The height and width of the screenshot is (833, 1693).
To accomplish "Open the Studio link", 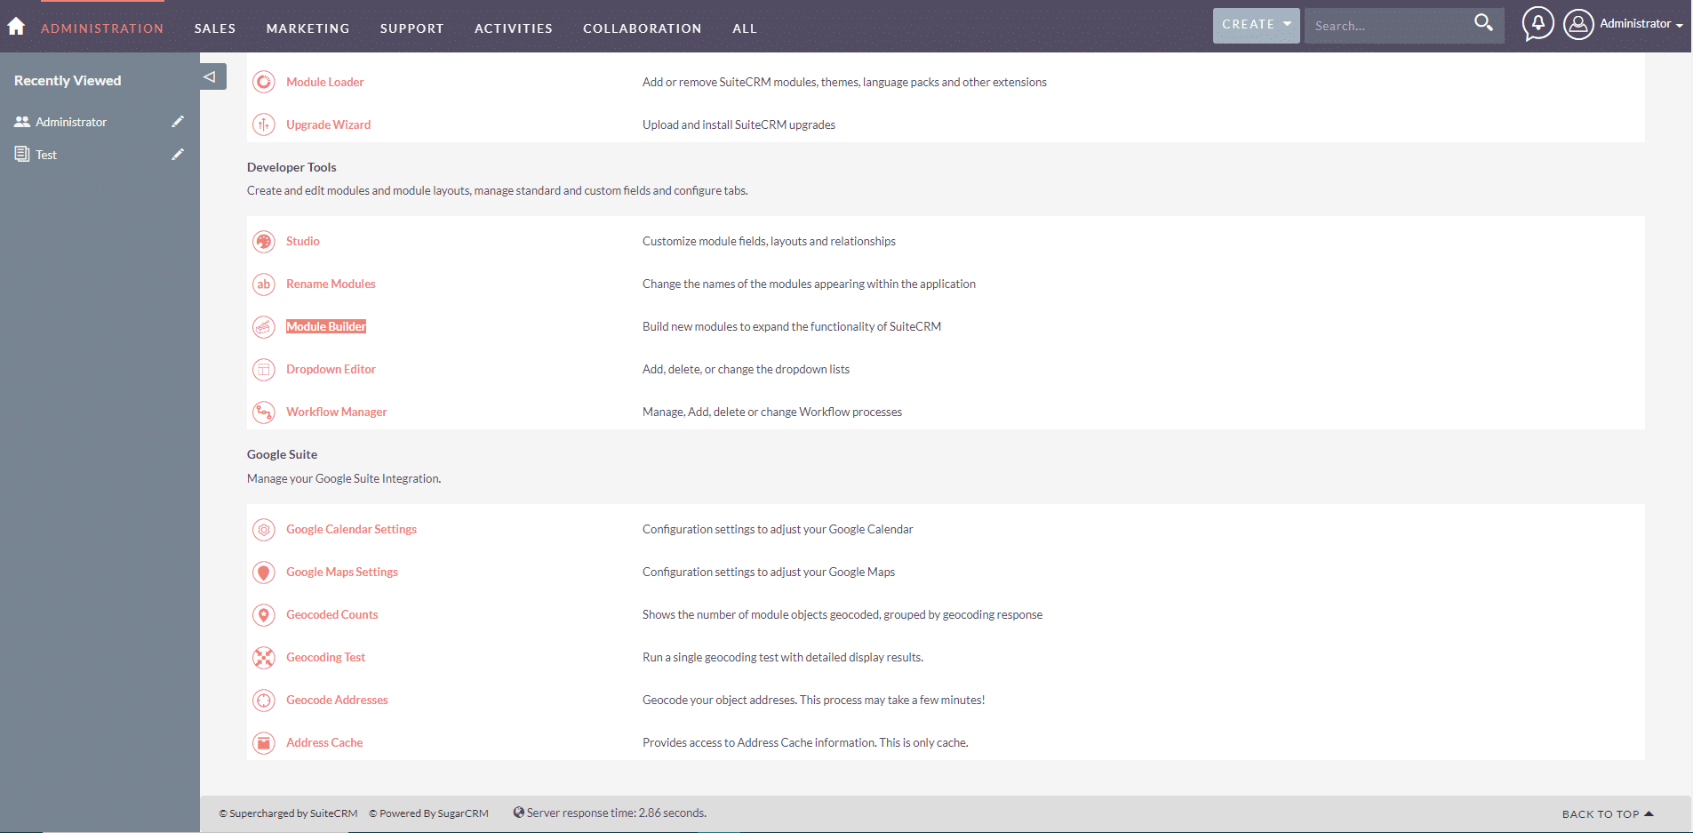I will point(303,241).
